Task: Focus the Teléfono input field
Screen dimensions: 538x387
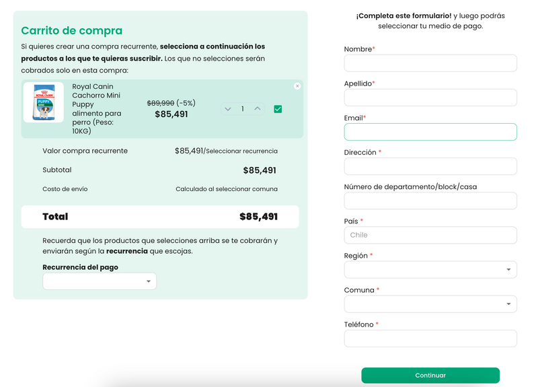Action: [x=430, y=338]
